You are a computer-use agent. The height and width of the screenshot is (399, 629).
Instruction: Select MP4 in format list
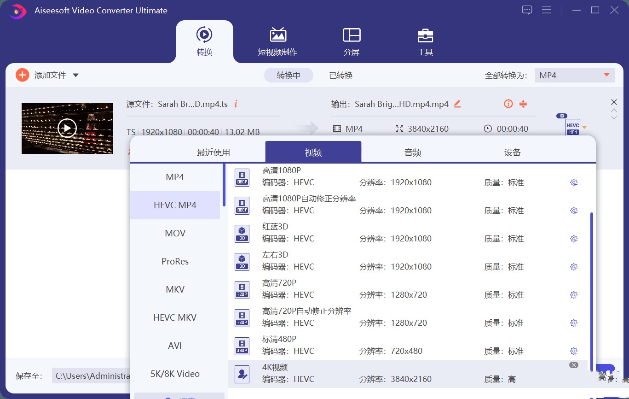coord(175,177)
